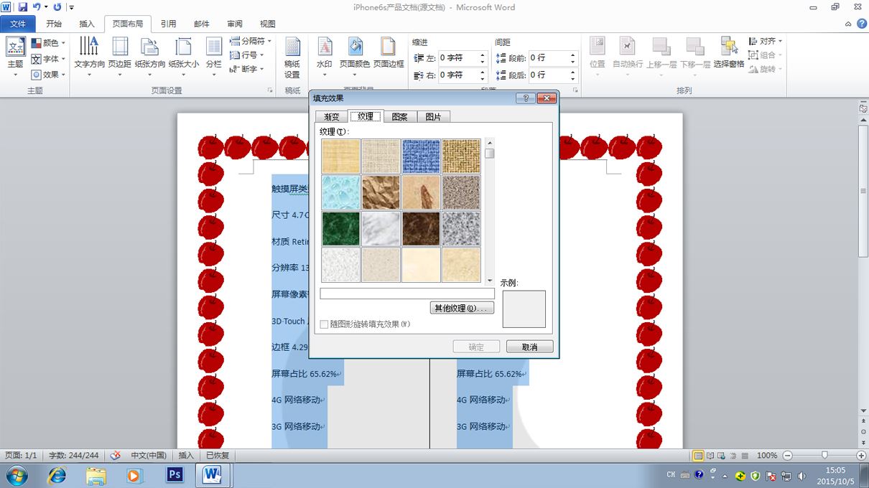Click the 中文(中国) language indicator
The width and height of the screenshot is (869, 488).
tap(149, 456)
